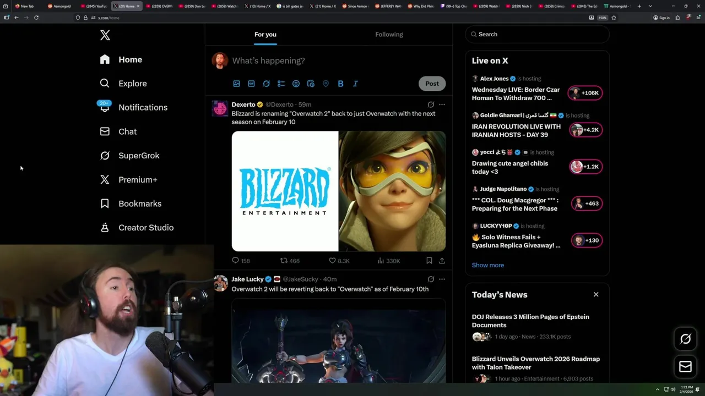Open Chat in the sidebar
This screenshot has width=705, height=396.
(118, 131)
